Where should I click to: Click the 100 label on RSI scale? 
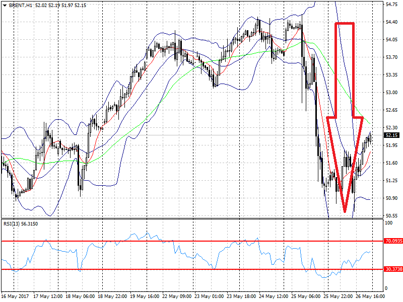pos(388,222)
